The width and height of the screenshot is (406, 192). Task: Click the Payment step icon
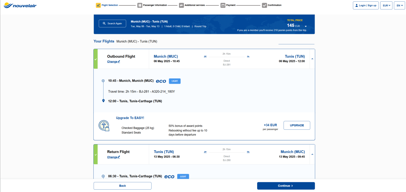[x=223, y=5]
